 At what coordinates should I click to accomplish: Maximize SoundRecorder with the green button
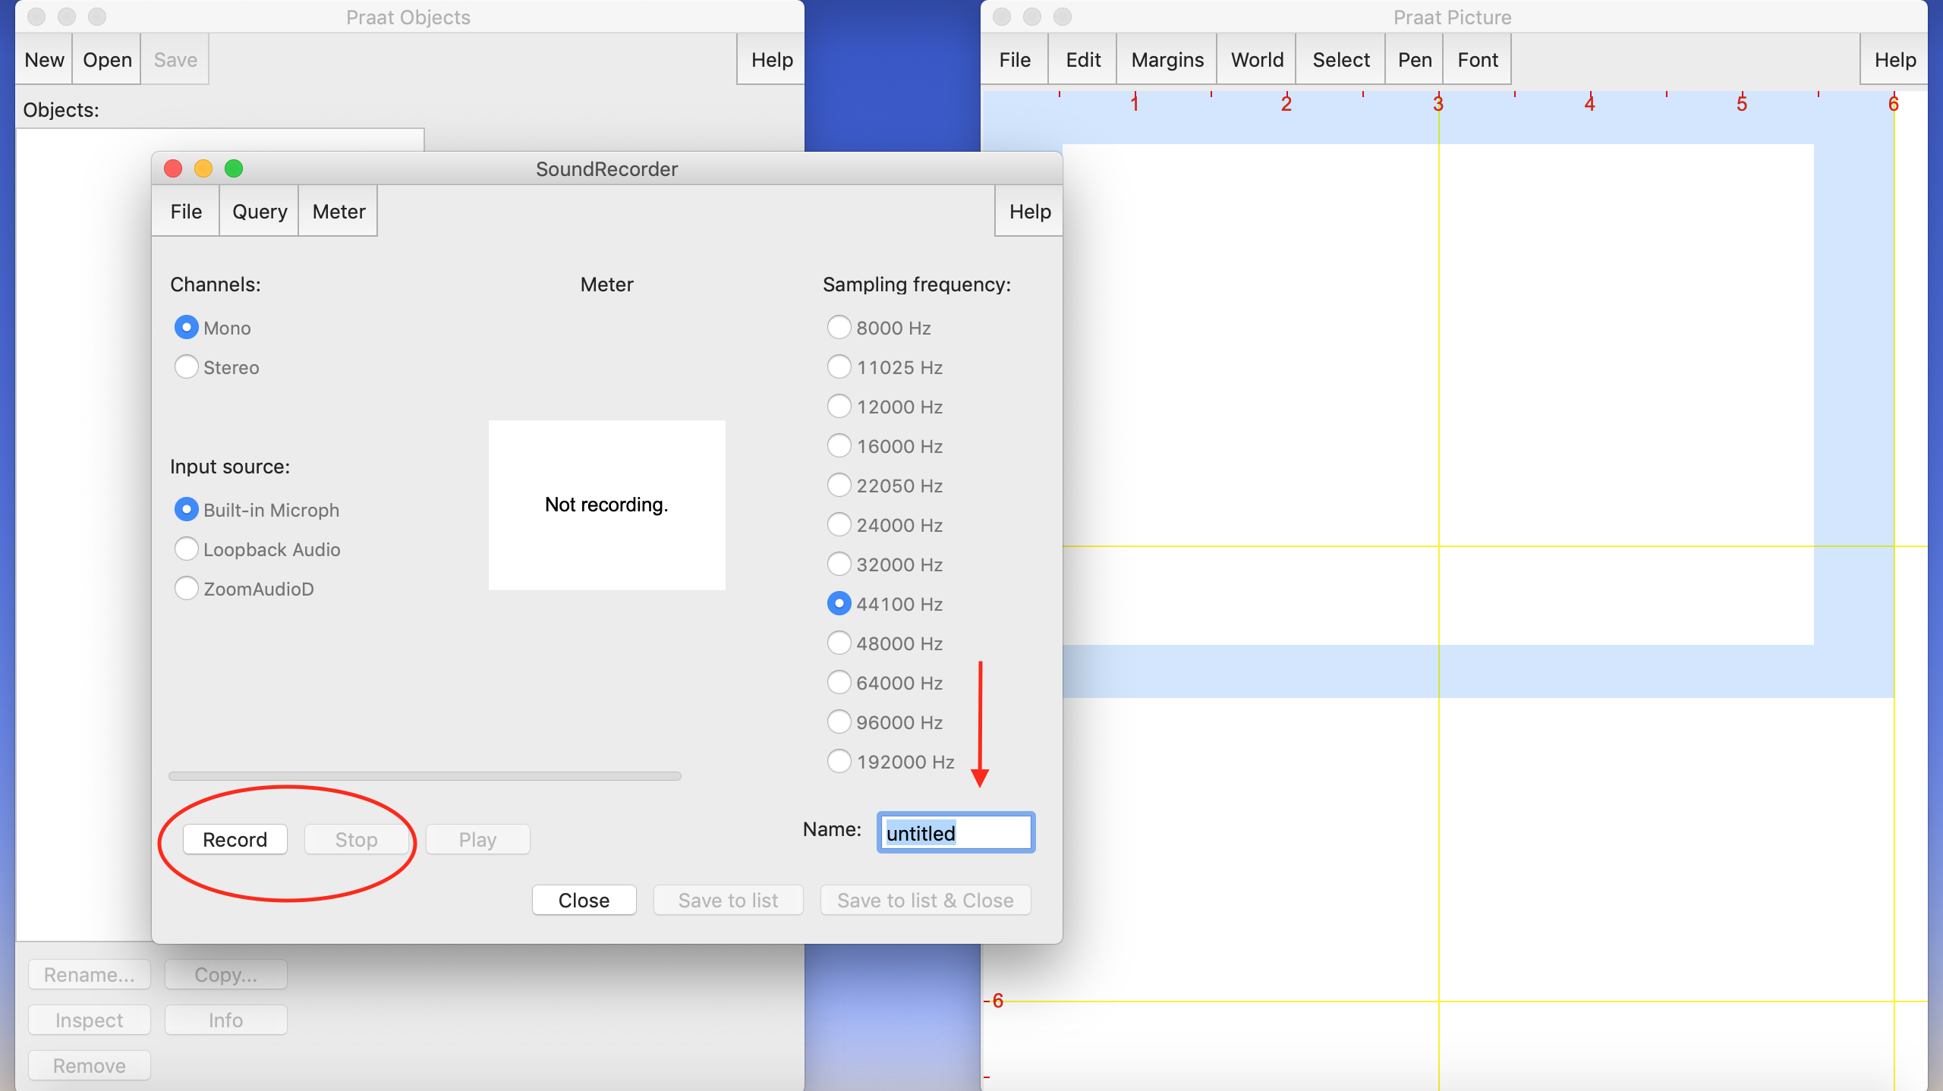[x=234, y=168]
